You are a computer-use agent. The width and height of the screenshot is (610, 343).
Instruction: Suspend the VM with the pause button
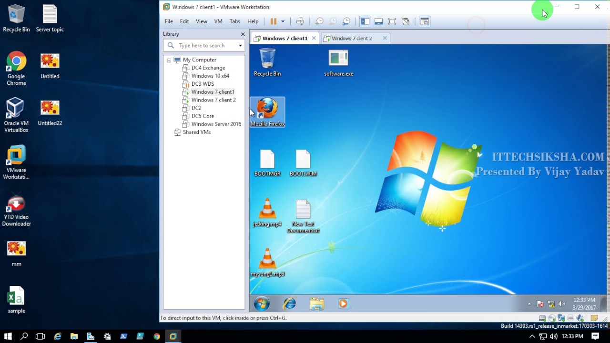click(x=273, y=21)
